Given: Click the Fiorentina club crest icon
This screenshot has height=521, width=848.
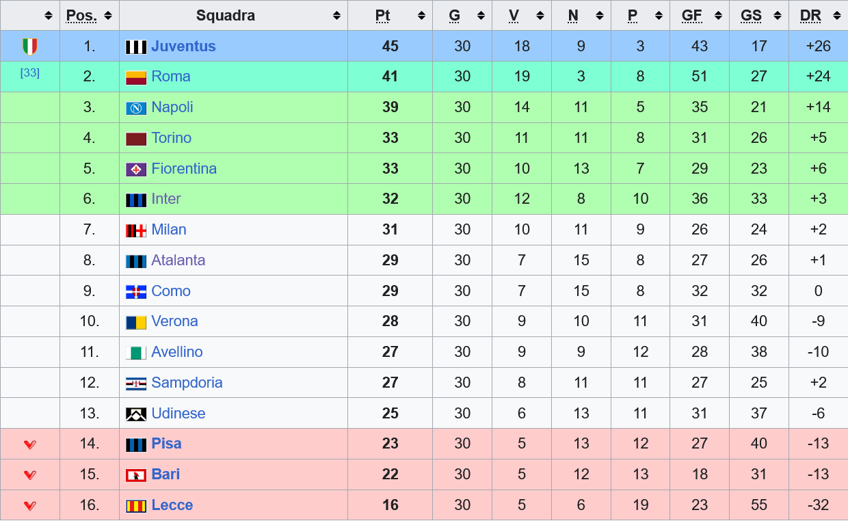Looking at the screenshot, I should (136, 169).
